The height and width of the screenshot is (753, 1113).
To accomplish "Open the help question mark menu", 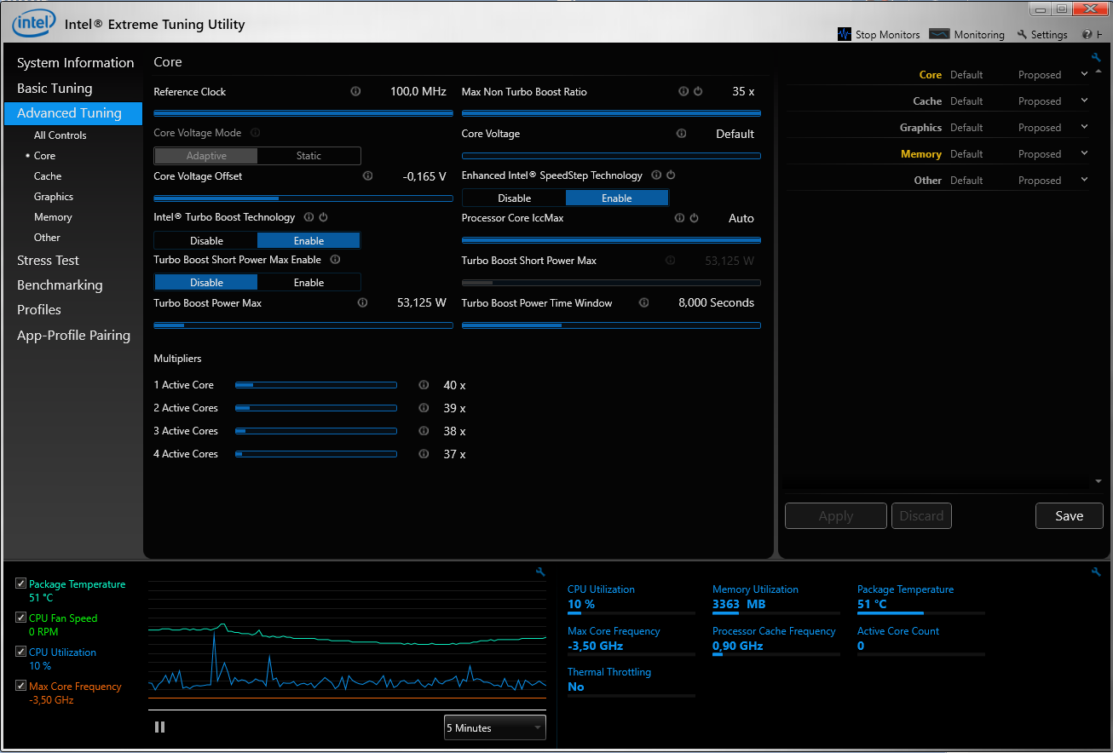I will pos(1087,35).
